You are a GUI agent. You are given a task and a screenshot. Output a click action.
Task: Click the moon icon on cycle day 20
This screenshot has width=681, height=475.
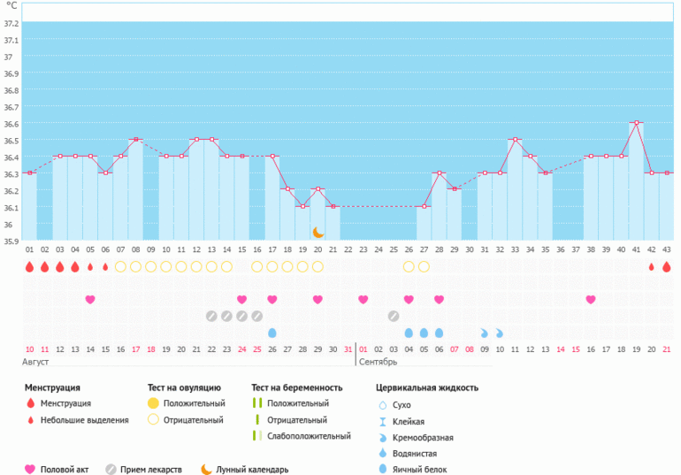pos(318,232)
